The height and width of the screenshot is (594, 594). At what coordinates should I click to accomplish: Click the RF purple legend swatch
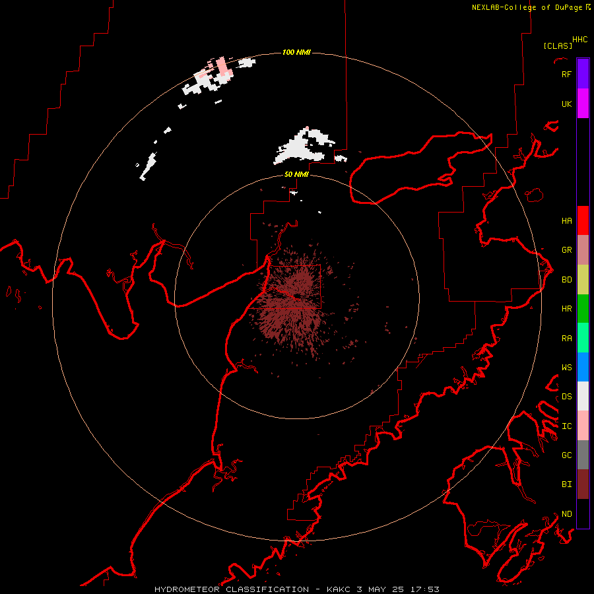pyautogui.click(x=583, y=74)
